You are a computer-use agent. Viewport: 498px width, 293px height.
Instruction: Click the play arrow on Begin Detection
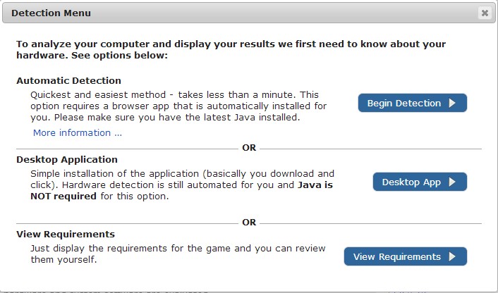click(x=453, y=104)
